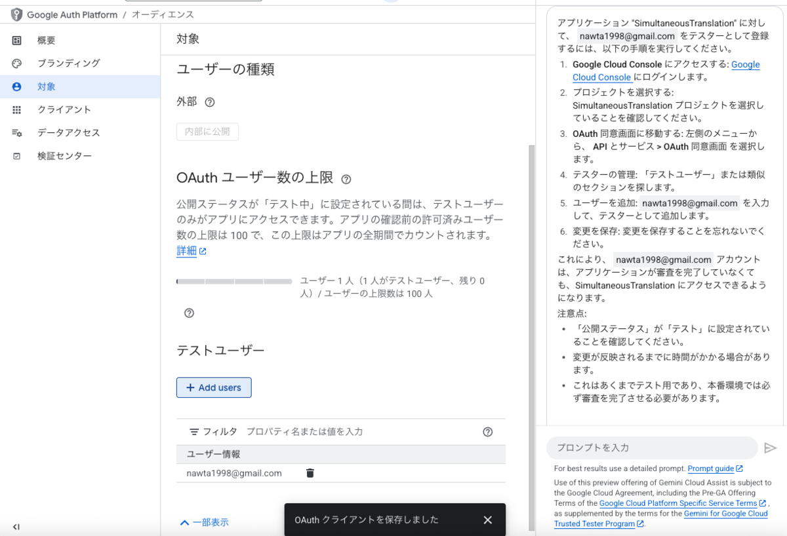The width and height of the screenshot is (787, 536).
Task: Focus the プロンプトを入力 prompt field
Action: [x=652, y=448]
